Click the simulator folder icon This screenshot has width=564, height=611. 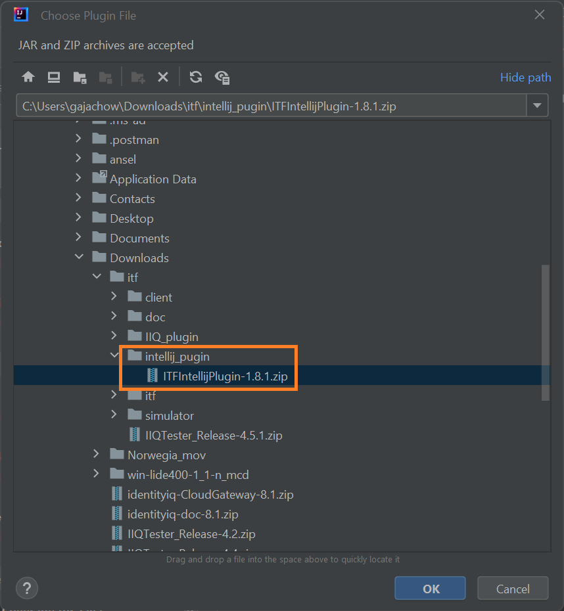tap(135, 414)
